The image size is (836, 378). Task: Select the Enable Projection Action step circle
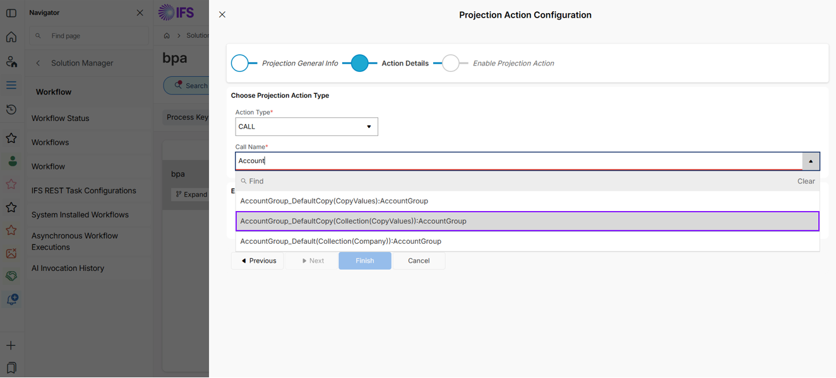451,63
